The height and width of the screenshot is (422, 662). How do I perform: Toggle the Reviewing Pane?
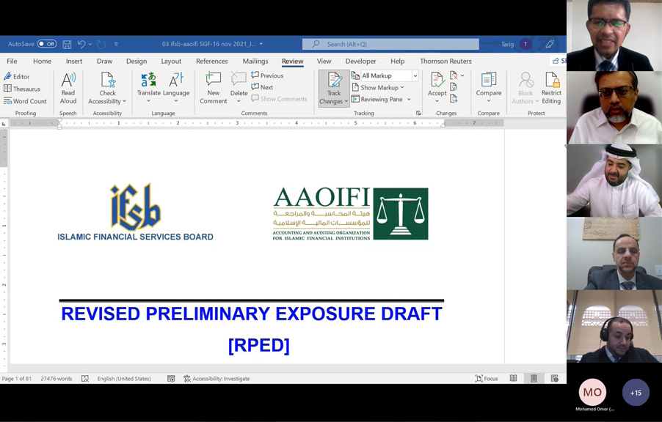(377, 99)
